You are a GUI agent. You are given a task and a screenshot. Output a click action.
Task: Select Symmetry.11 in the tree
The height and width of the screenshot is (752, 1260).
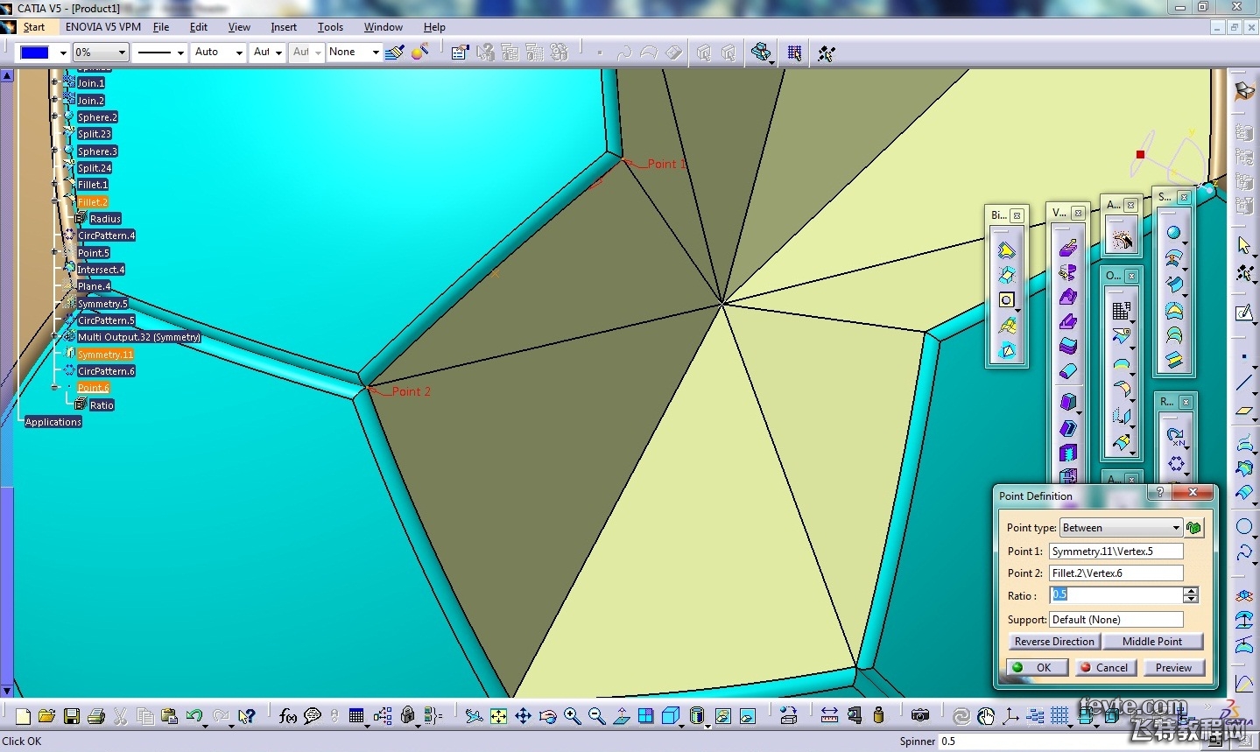(105, 354)
